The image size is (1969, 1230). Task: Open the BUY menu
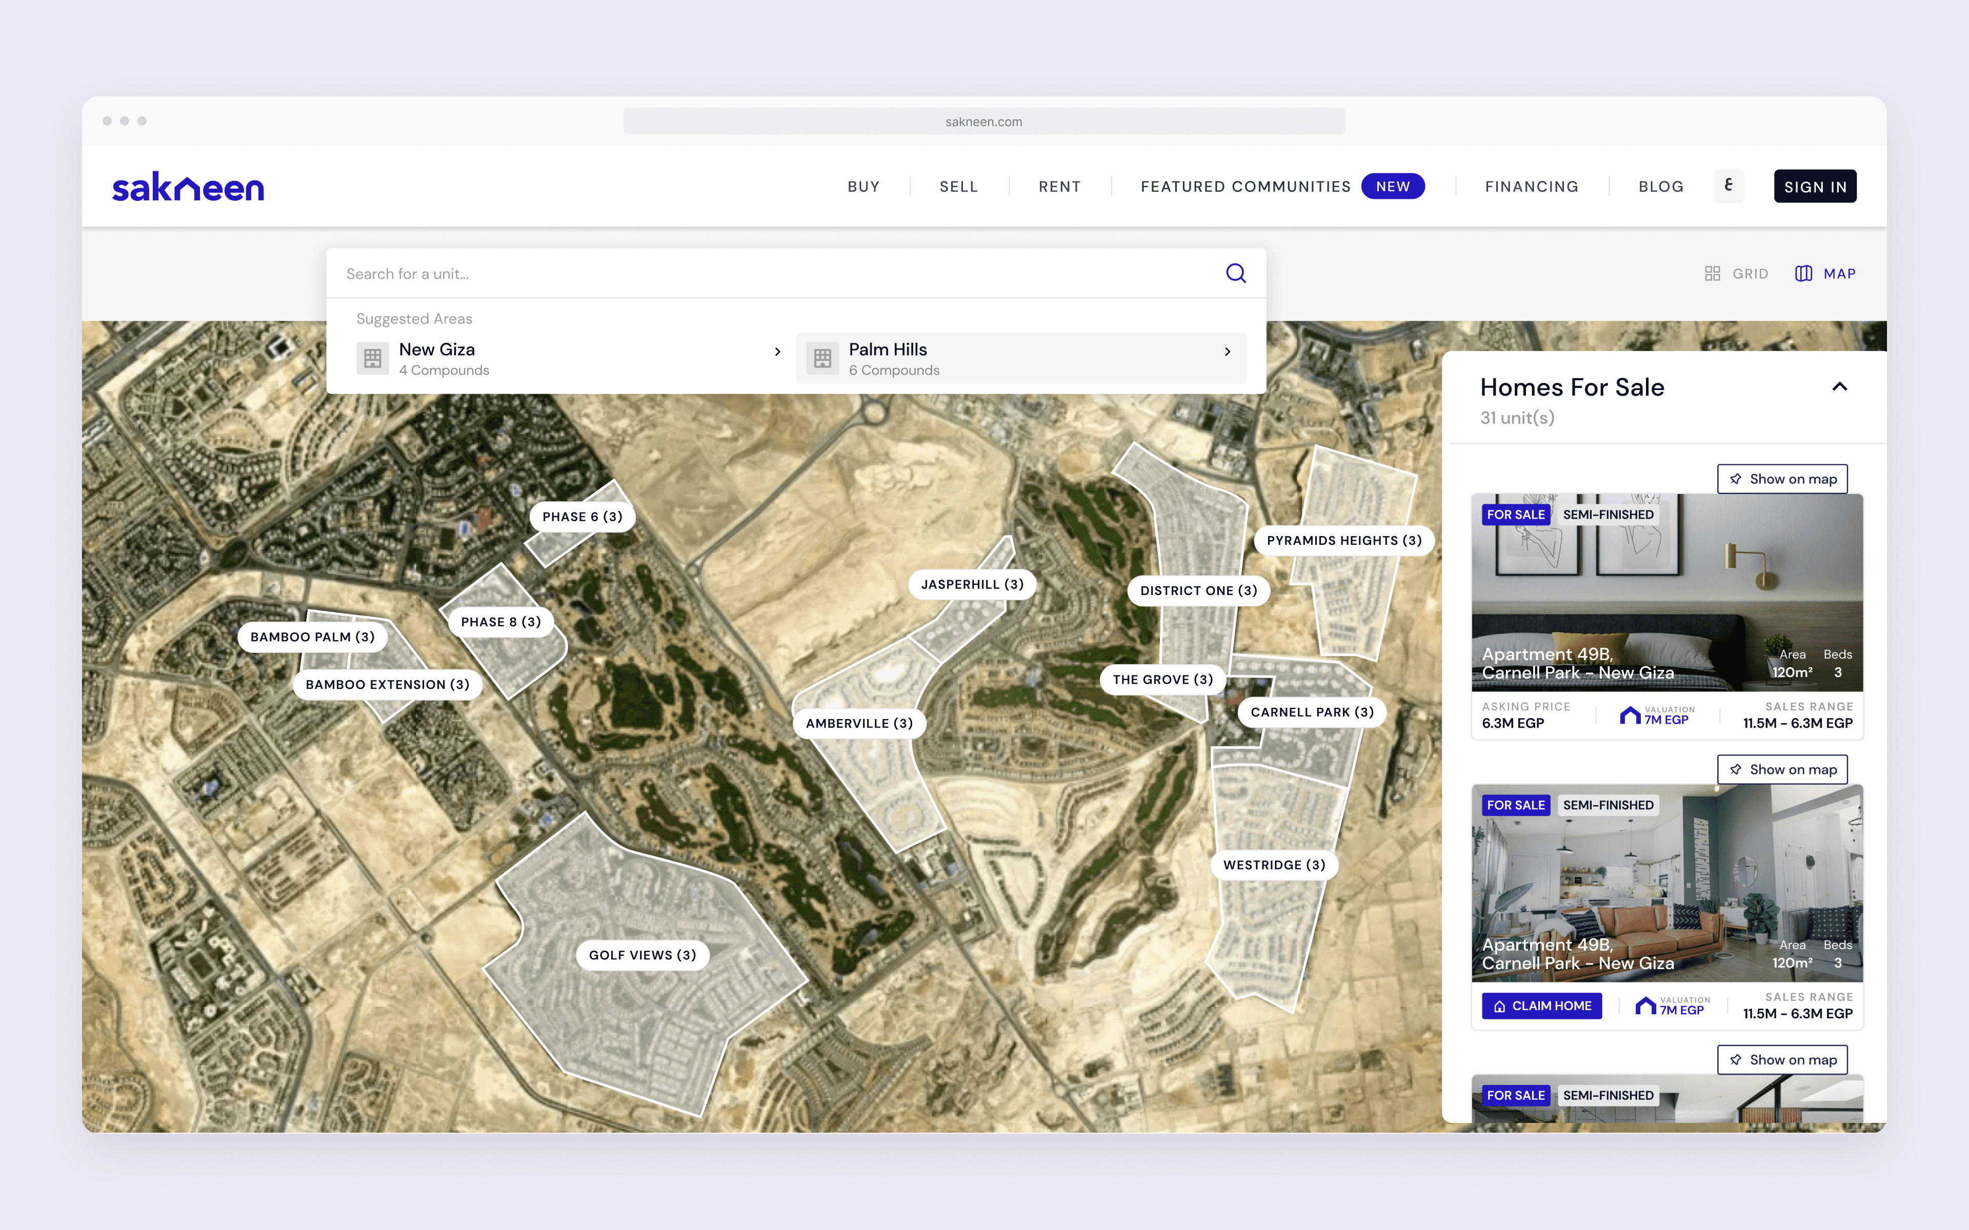863,186
